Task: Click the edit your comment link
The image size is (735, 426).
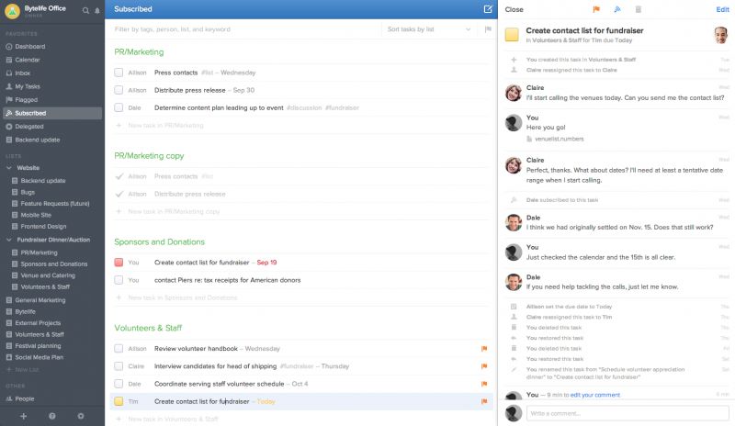Action: pos(594,395)
